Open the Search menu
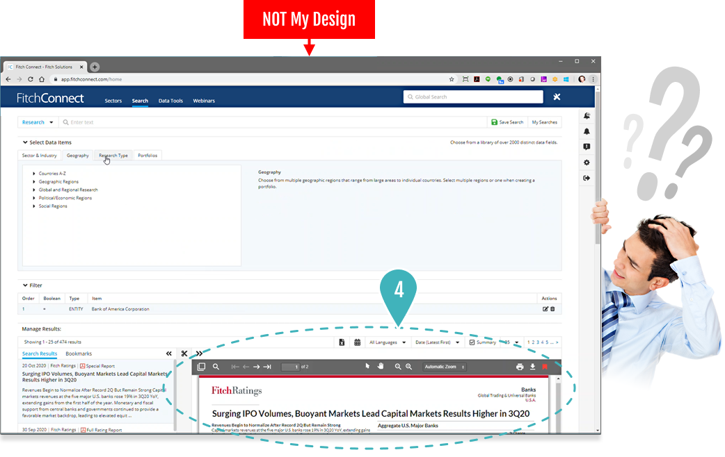This screenshot has height=457, width=725. pyautogui.click(x=140, y=101)
